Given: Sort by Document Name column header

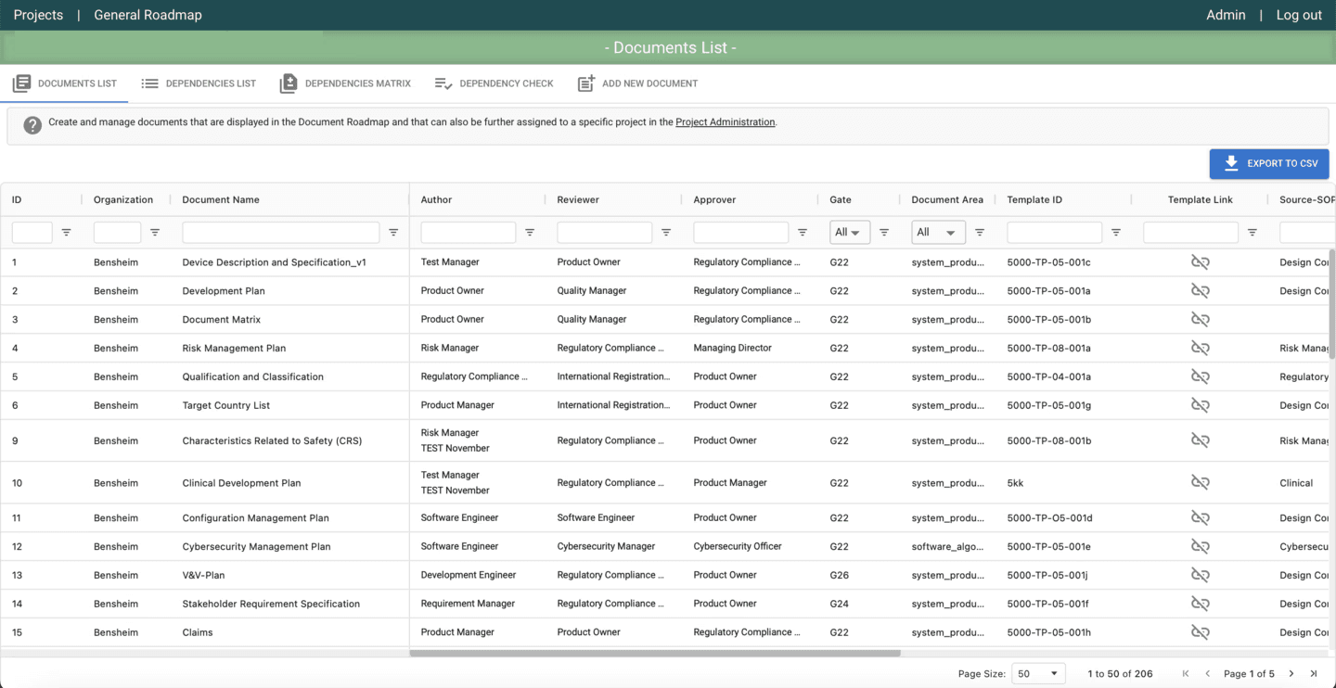Looking at the screenshot, I should click(x=221, y=199).
